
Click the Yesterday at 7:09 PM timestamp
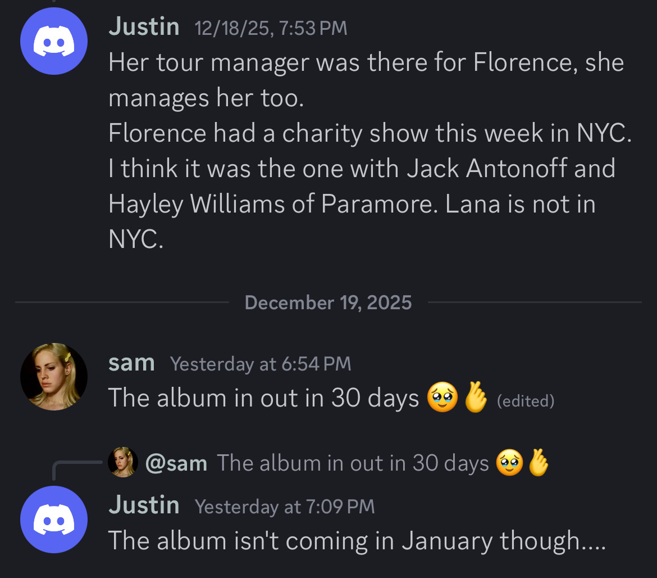(x=285, y=507)
